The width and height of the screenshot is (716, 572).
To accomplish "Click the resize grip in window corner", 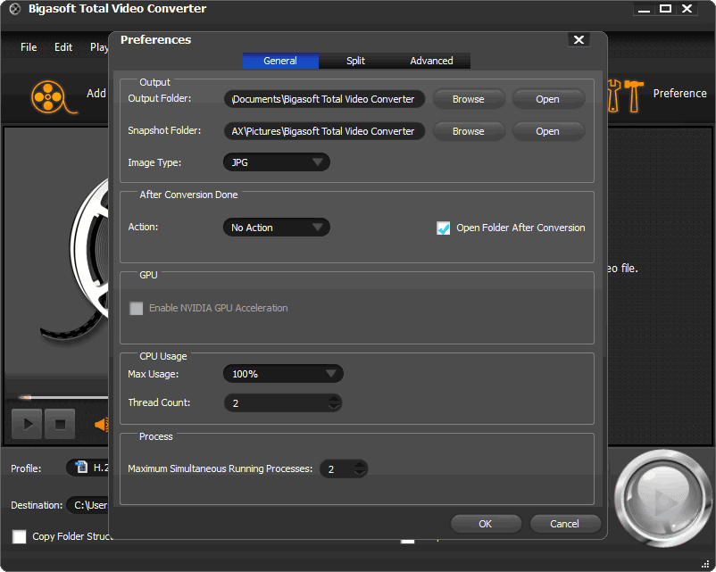I will (x=705, y=564).
